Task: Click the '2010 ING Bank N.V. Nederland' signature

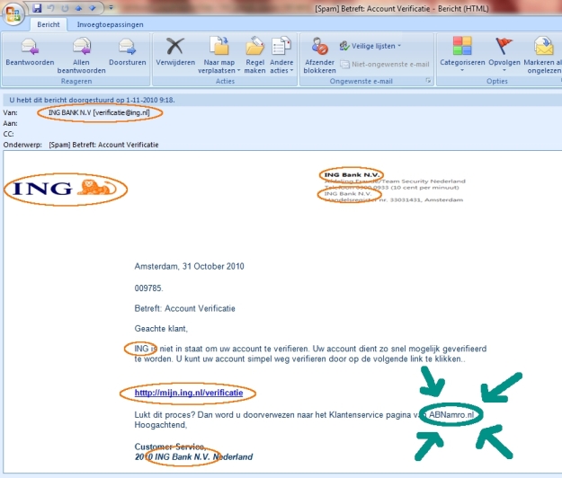Action: 193,456
